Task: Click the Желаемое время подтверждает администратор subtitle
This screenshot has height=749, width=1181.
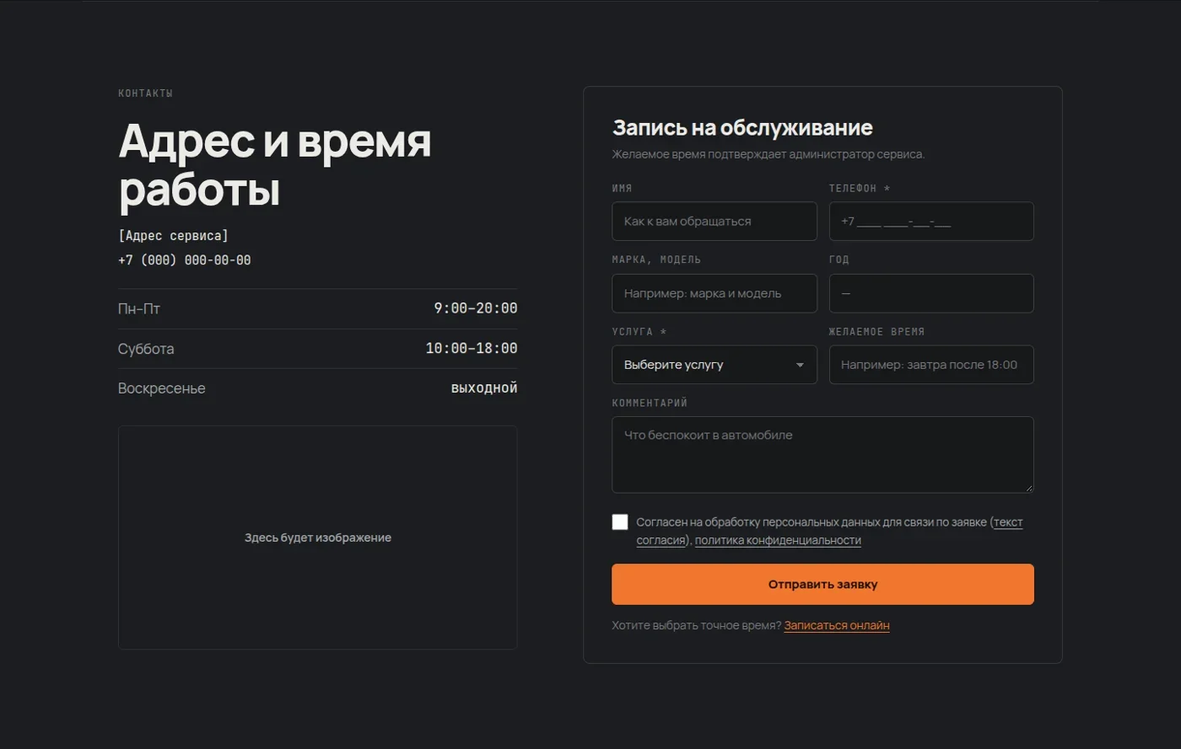Action: [x=768, y=154]
